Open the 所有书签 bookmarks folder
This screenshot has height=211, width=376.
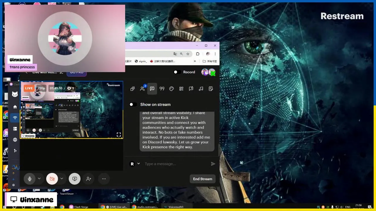pyautogui.click(x=210, y=61)
